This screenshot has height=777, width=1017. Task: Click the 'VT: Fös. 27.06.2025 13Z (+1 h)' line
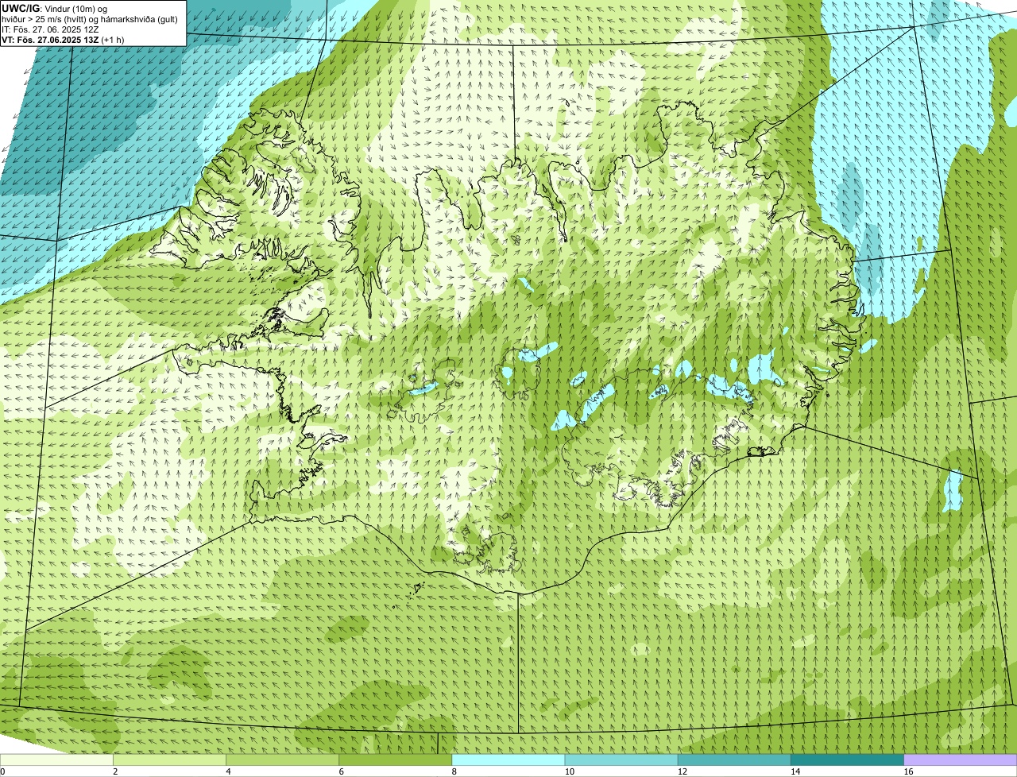pyautogui.click(x=63, y=39)
